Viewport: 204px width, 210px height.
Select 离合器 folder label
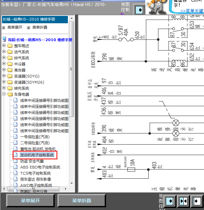(20, 70)
